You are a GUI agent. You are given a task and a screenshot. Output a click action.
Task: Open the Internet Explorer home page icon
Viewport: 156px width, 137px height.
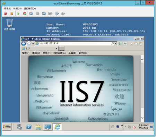click(x=131, y=44)
